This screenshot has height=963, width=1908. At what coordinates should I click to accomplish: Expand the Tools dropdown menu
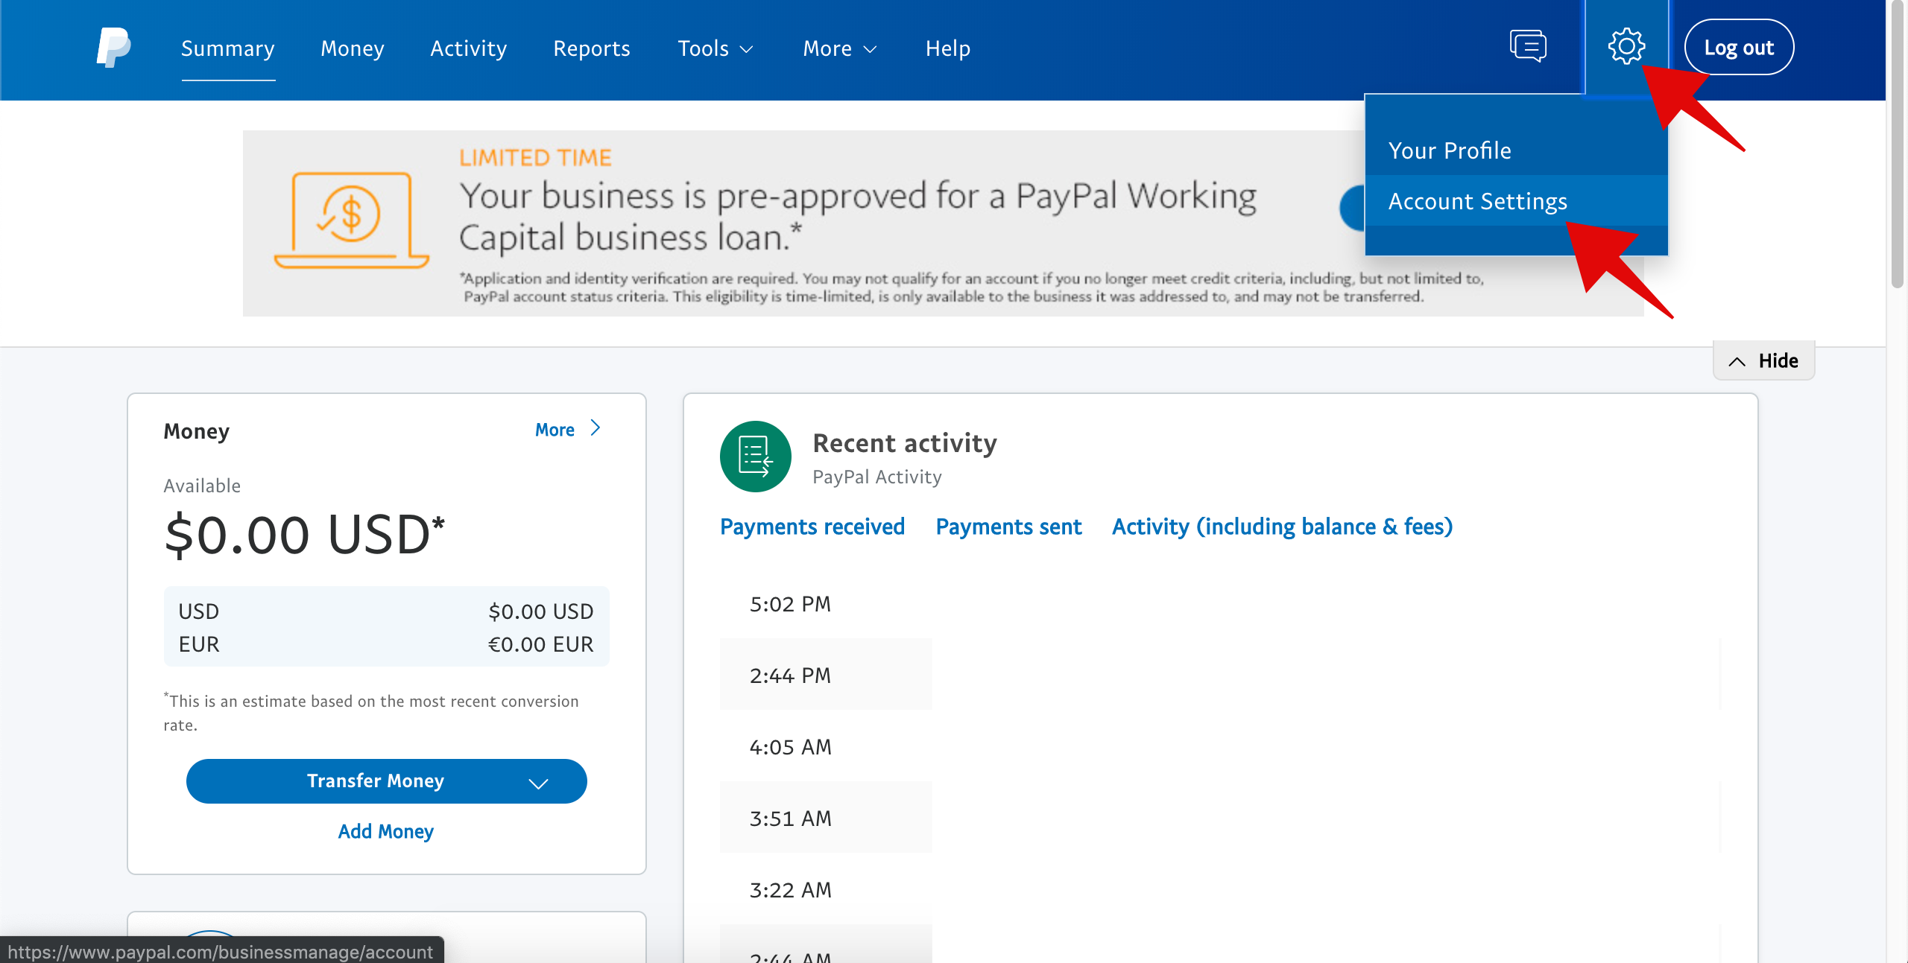point(715,49)
